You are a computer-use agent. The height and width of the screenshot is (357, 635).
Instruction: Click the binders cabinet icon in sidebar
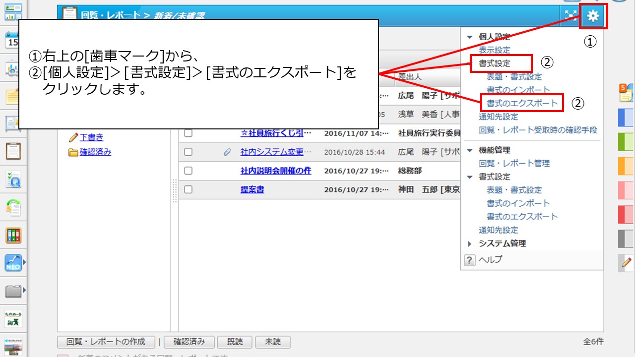pos(13,235)
